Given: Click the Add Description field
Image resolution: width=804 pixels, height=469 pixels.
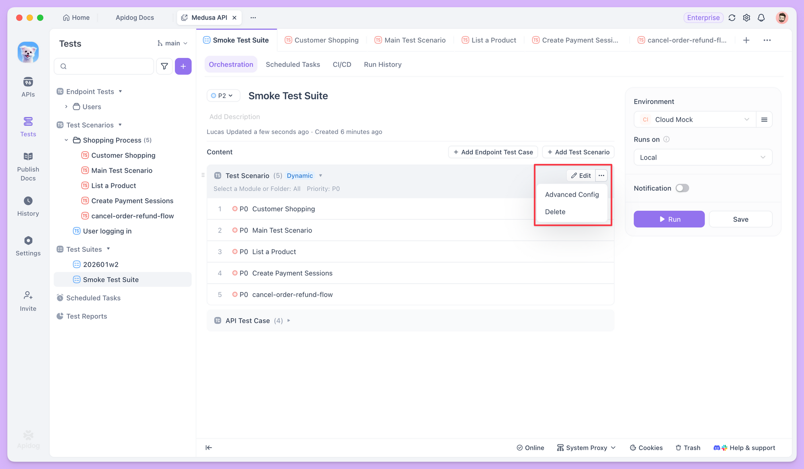Looking at the screenshot, I should [235, 117].
